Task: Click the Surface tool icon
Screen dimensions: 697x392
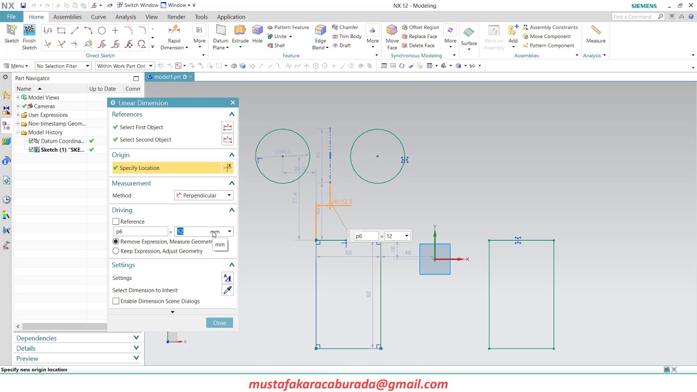Action: click(469, 36)
